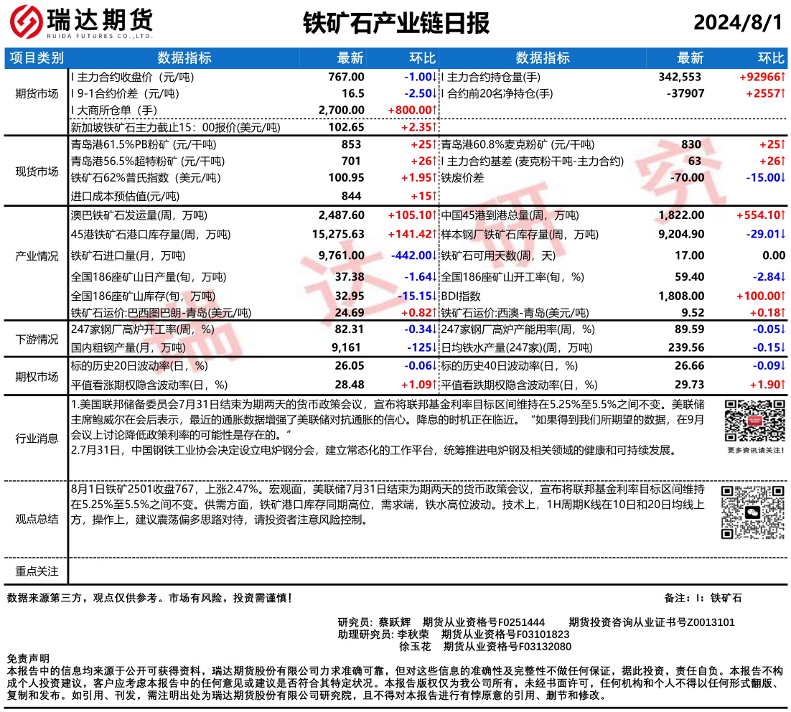
Task: Click researcher name 蔡跃辉
Action: [395, 622]
